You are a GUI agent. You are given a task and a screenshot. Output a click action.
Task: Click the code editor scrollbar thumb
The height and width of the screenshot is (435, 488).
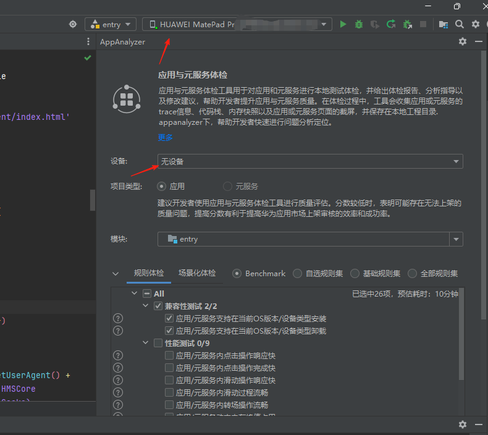coord(93,200)
